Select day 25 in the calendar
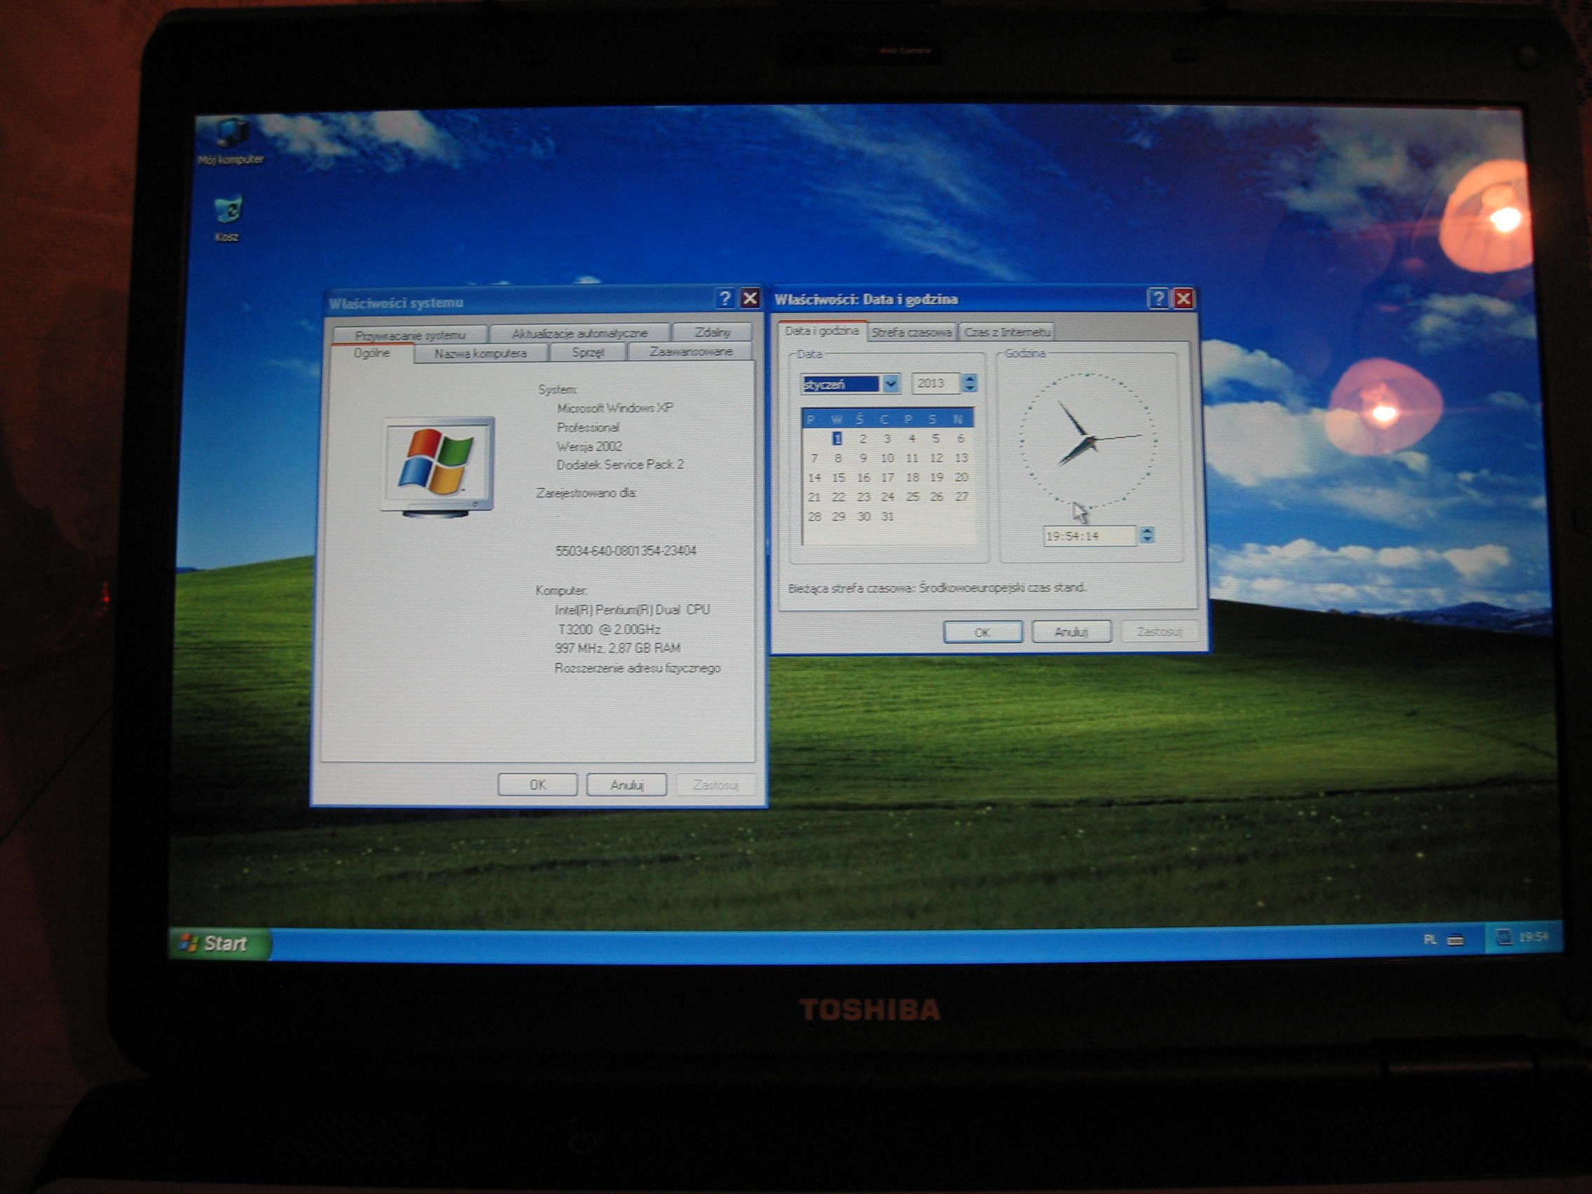 click(x=912, y=497)
